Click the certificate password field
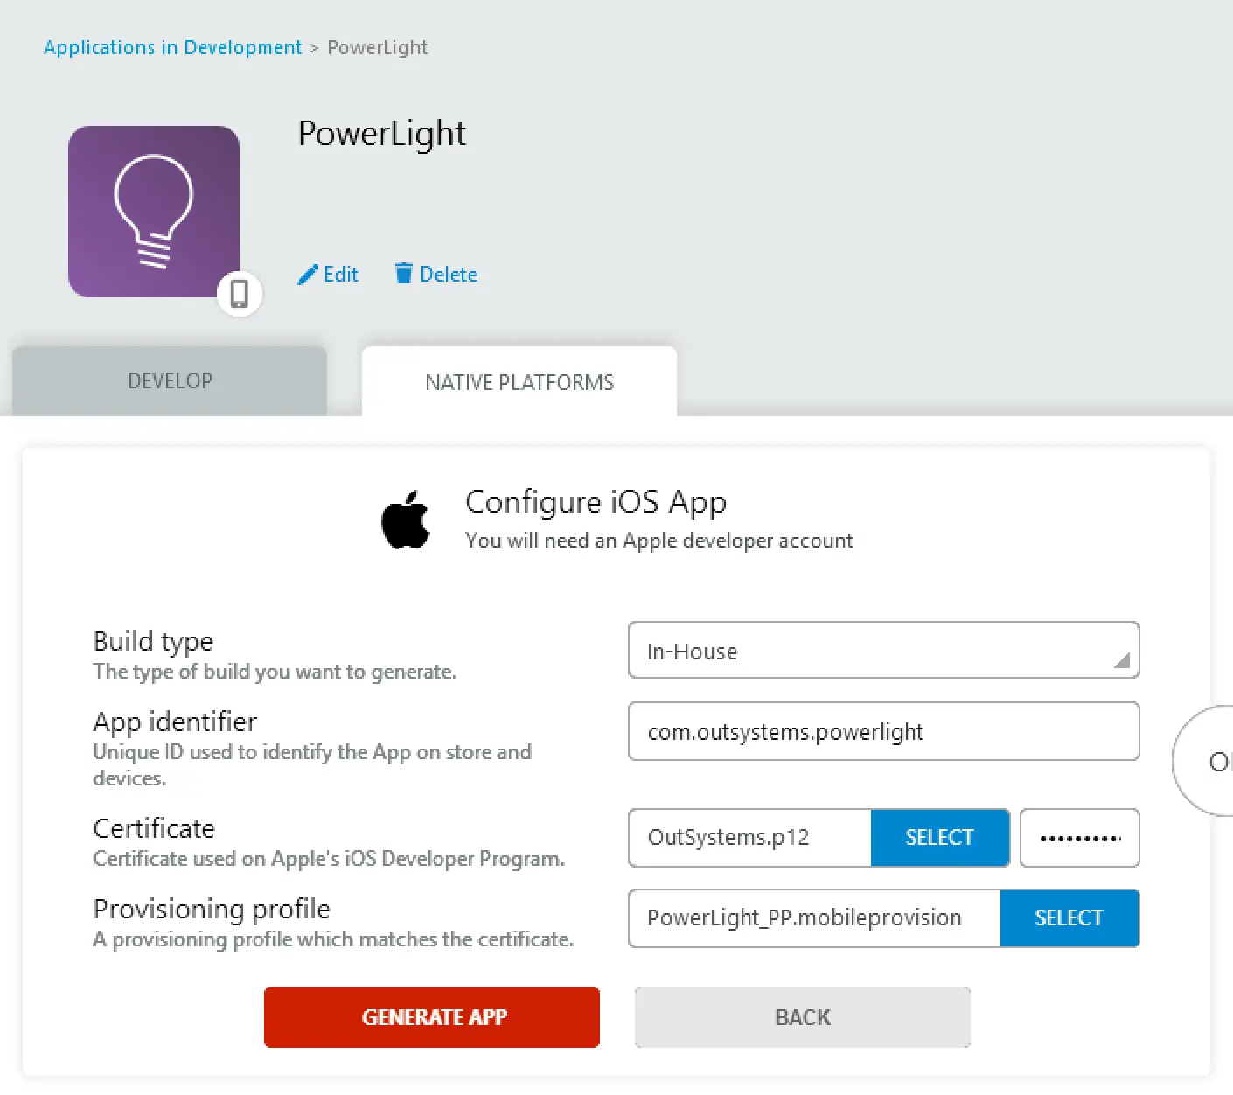The height and width of the screenshot is (1095, 1233). point(1080,838)
